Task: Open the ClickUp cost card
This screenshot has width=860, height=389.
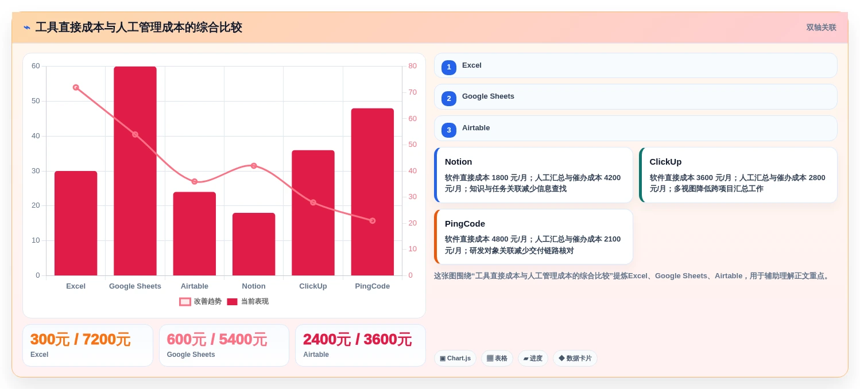Action: pos(738,175)
